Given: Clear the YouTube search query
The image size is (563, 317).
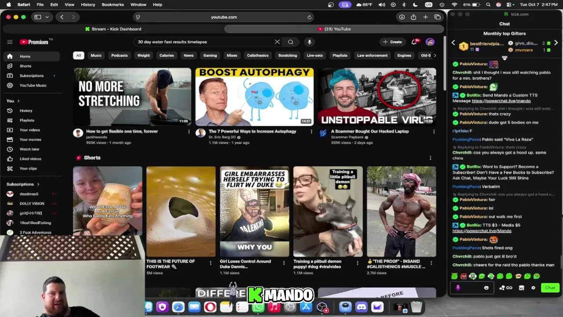Looking at the screenshot, I should pyautogui.click(x=277, y=42).
